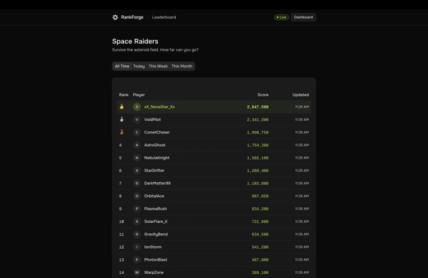428x278 pixels.
Task: Click the Space Raiders heading
Action: tap(135, 41)
